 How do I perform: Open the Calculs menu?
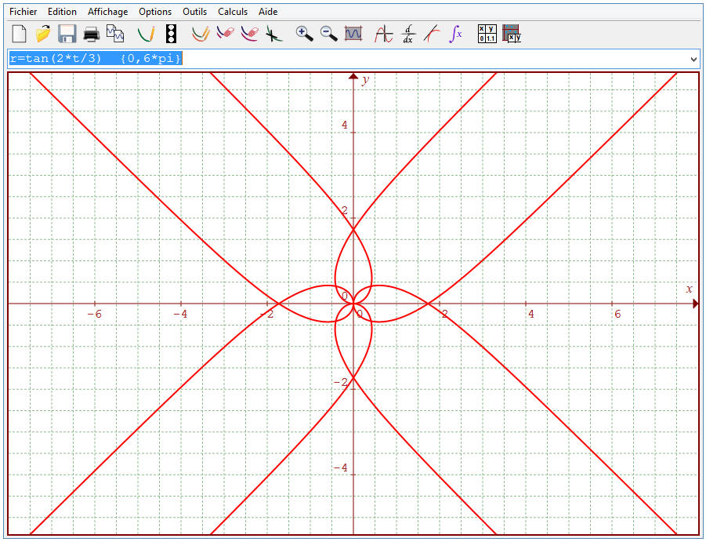click(x=233, y=12)
